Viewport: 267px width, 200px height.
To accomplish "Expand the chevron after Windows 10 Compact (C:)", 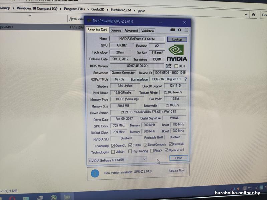I will click(61, 9).
